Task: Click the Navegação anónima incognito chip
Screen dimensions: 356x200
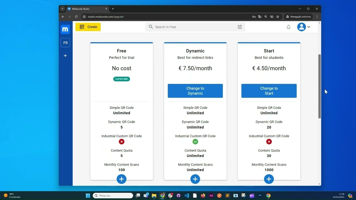Action: pos(298,17)
